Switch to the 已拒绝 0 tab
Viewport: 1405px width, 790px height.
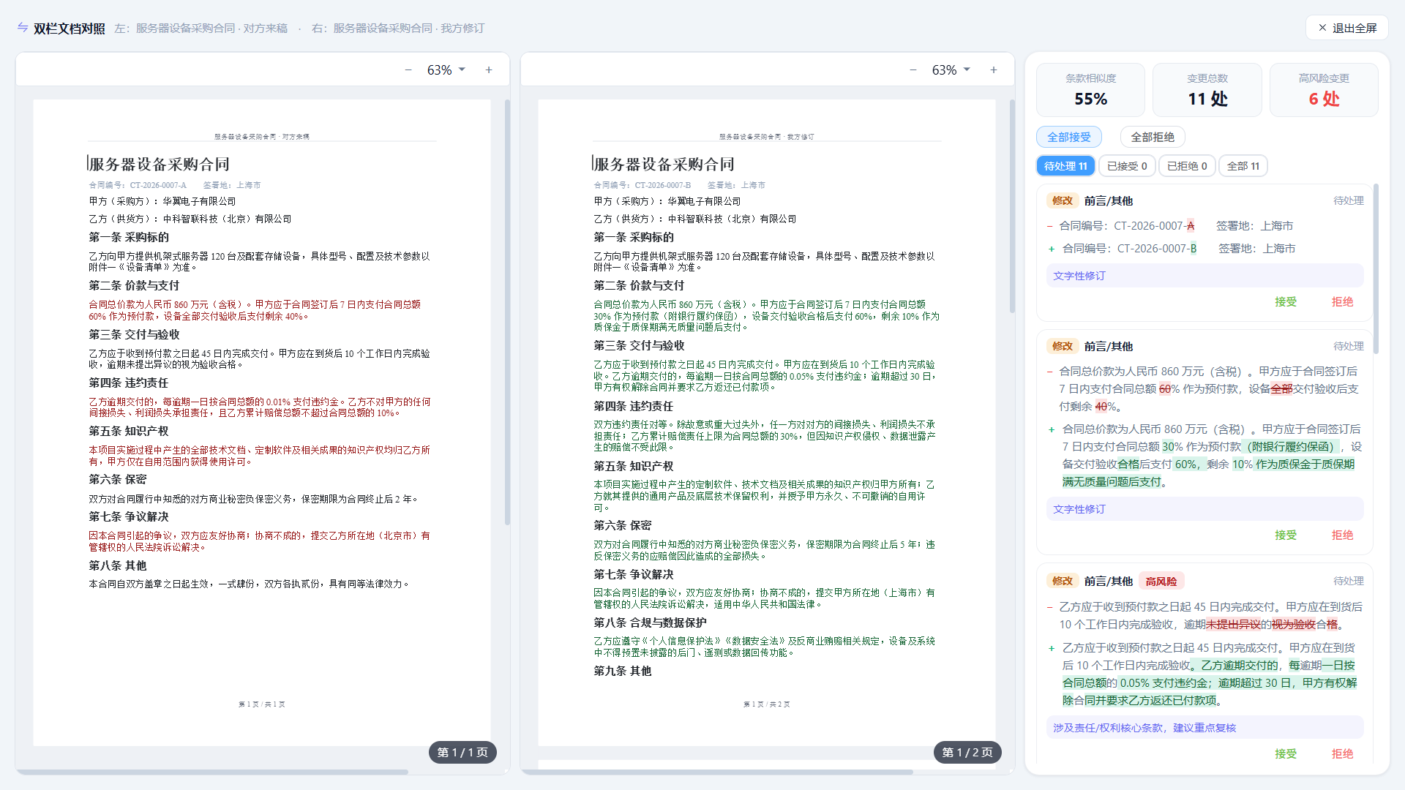pyautogui.click(x=1187, y=166)
